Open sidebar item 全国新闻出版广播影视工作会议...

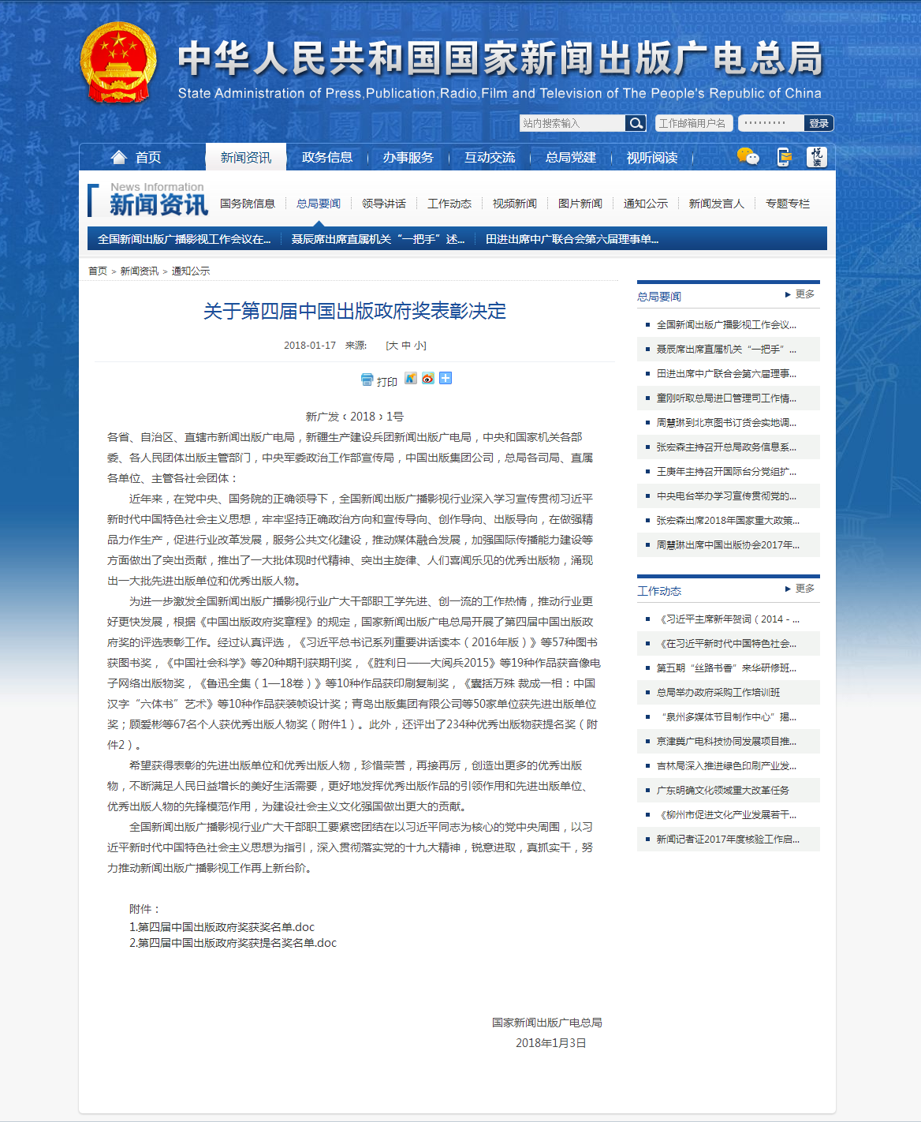click(726, 325)
